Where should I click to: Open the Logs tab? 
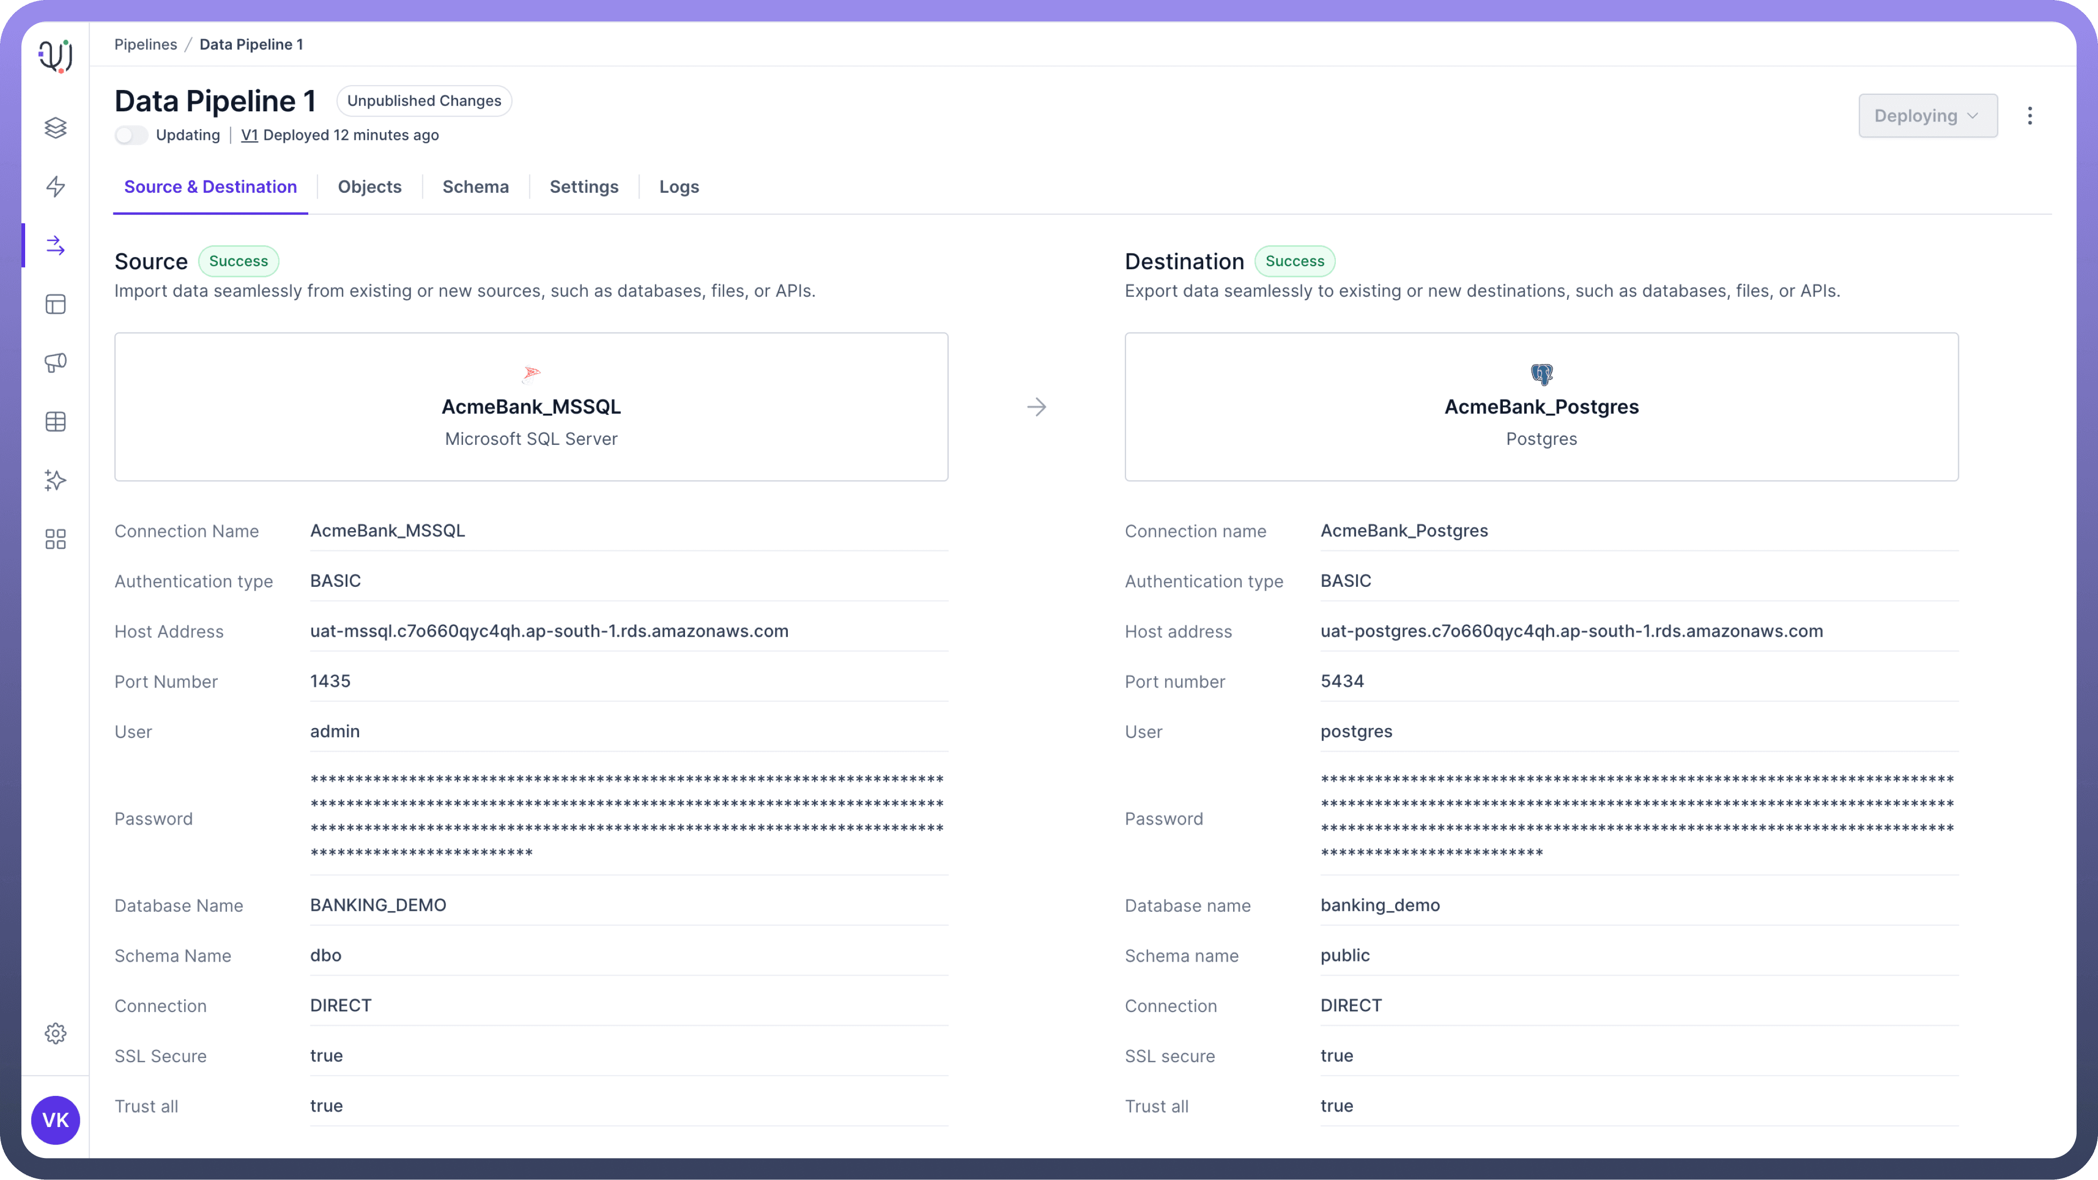point(679,187)
